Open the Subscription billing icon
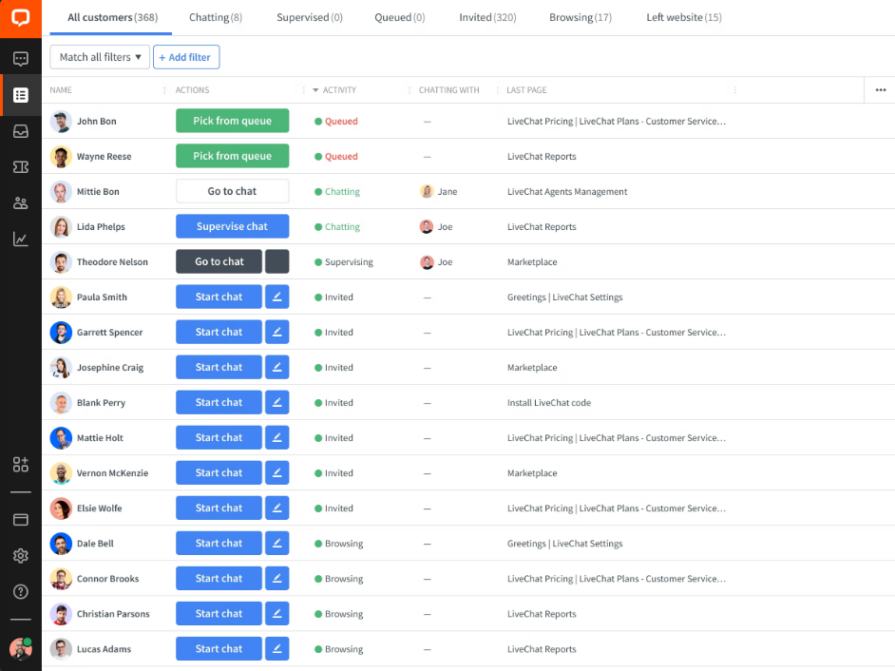This screenshot has width=895, height=671. tap(21, 519)
